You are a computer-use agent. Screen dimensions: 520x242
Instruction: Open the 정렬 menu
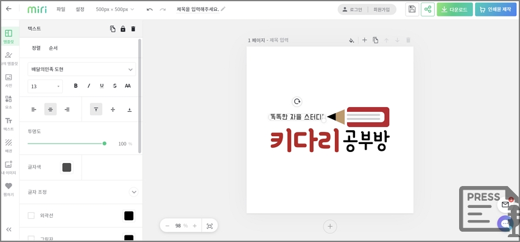pos(36,48)
